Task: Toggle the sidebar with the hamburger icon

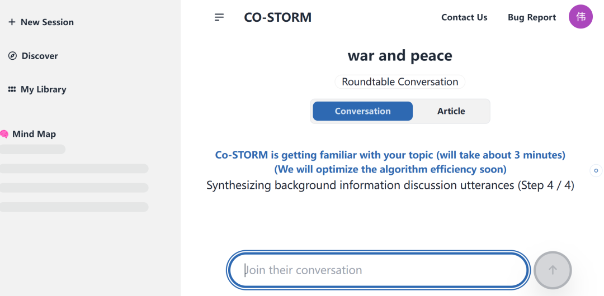Action: click(x=219, y=17)
